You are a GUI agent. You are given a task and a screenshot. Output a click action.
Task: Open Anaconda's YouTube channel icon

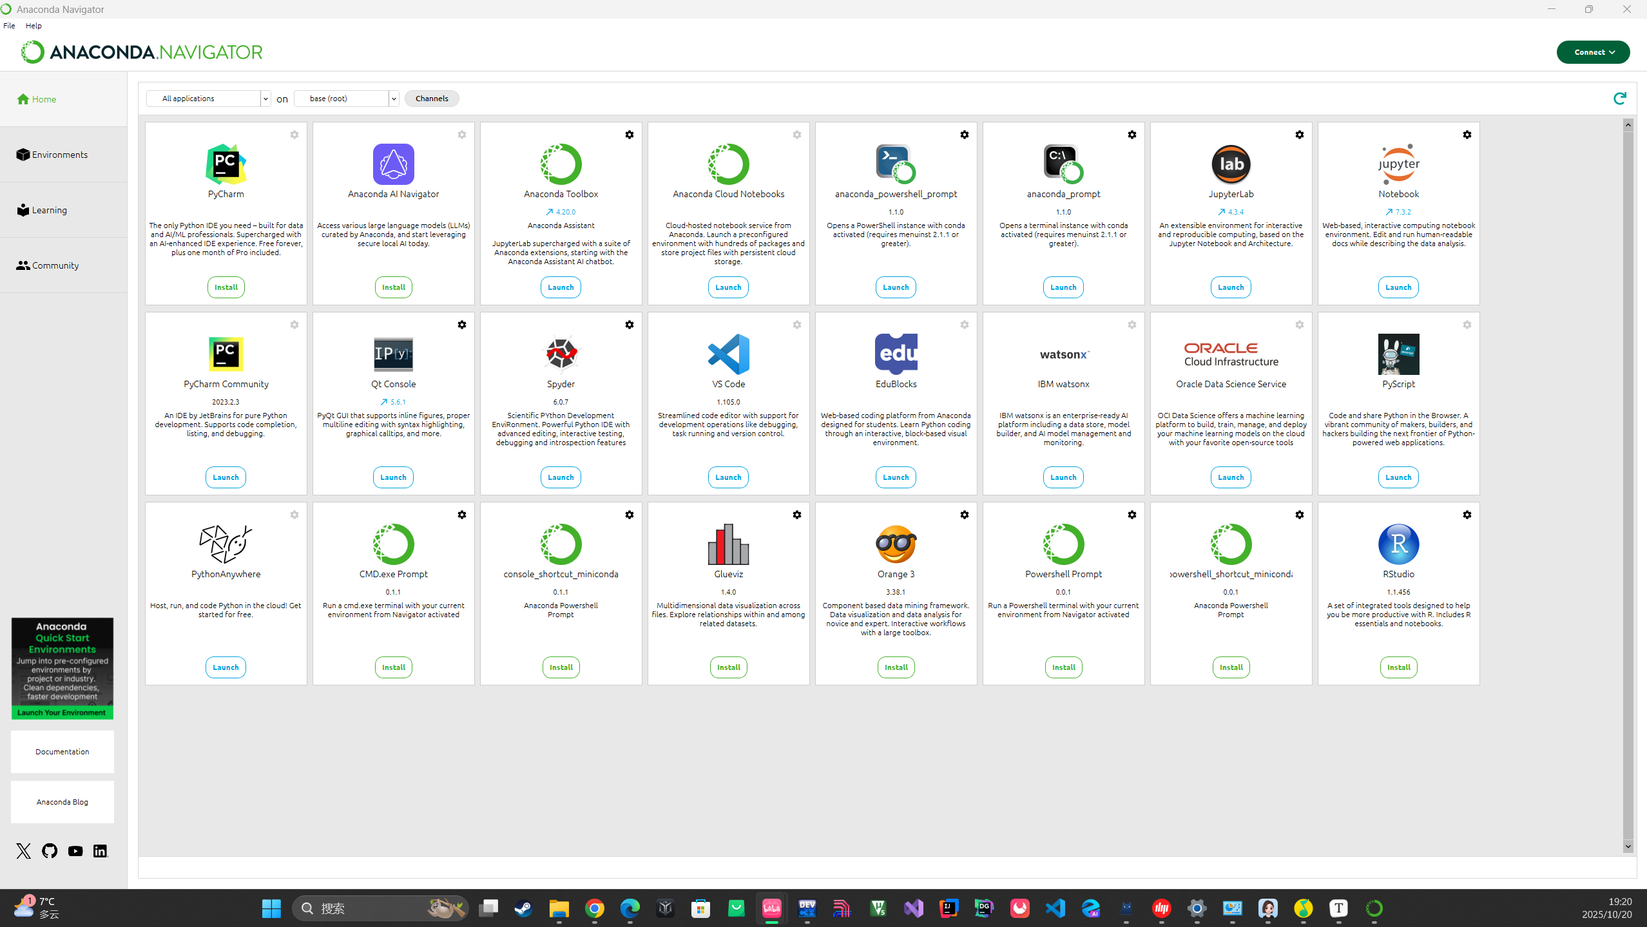pos(75,850)
